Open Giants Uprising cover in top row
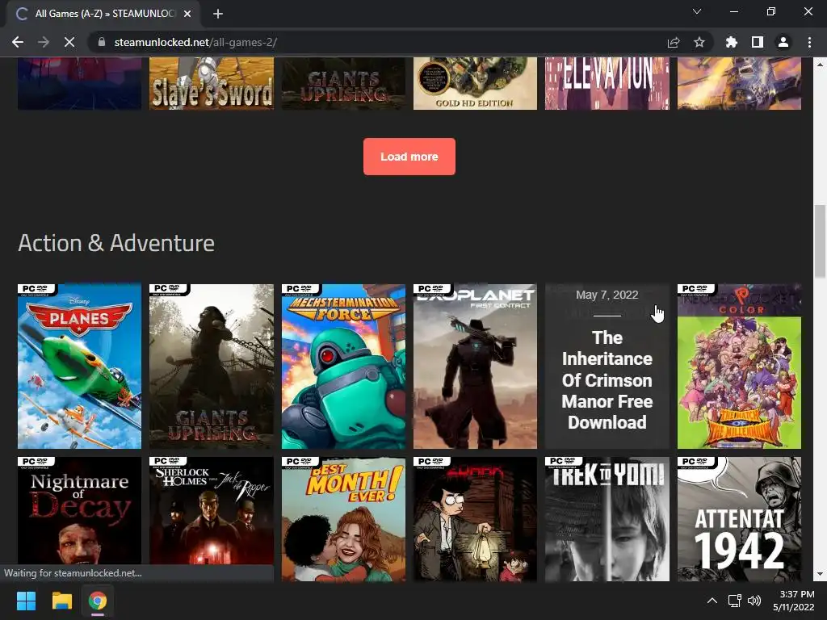 point(343,84)
